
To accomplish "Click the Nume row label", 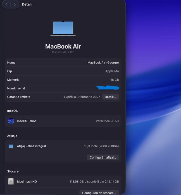I will tap(11, 63).
